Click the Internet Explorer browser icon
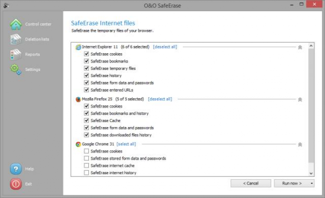Screen dimensions: 325x198 [78, 47]
